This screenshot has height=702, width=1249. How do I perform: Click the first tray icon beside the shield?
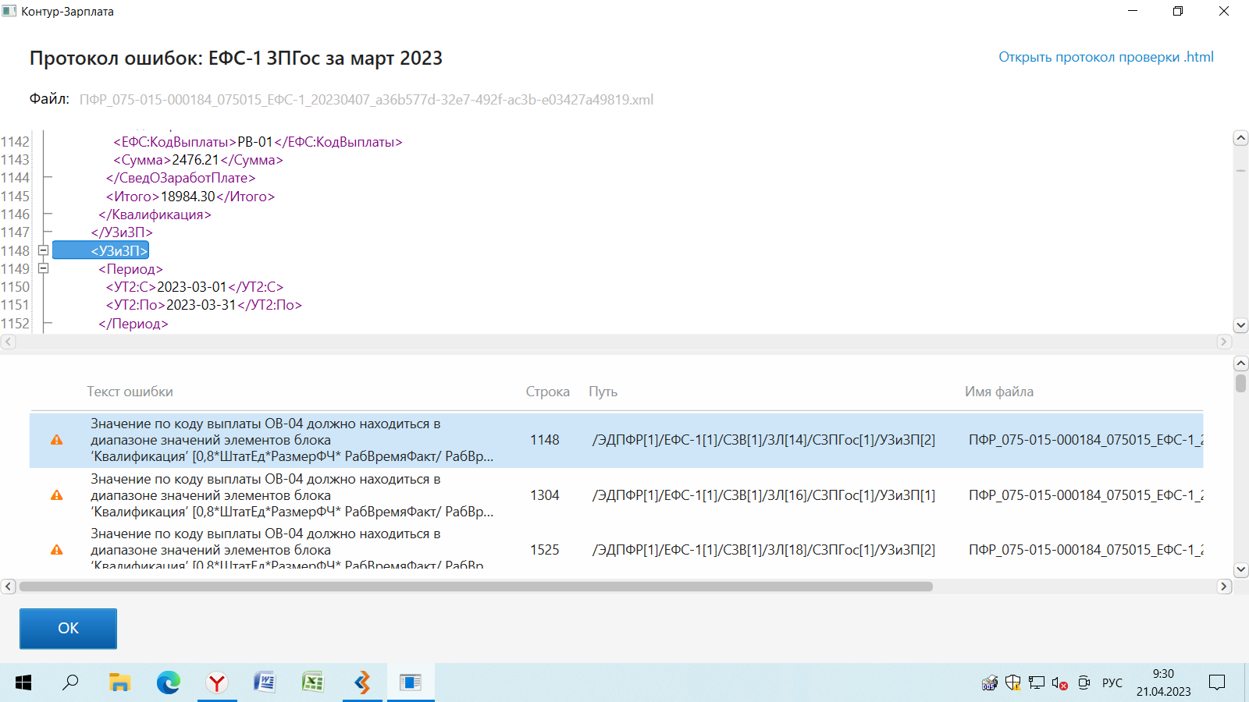pos(989,682)
